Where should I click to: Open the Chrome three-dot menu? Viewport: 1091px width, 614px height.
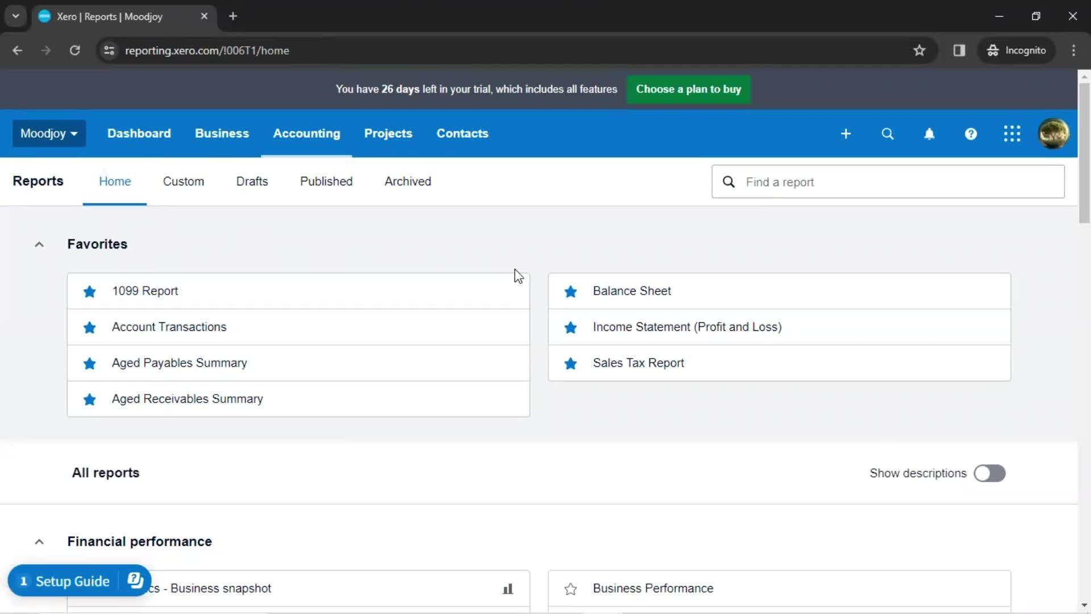coord(1073,51)
